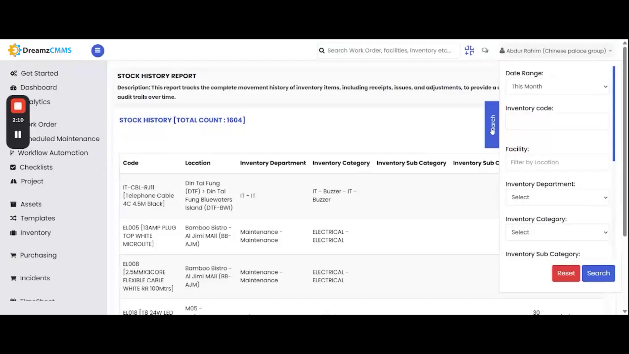The width and height of the screenshot is (629, 354).
Task: Click the filter panel vertical scrollbar
Action: (x=614, y=114)
